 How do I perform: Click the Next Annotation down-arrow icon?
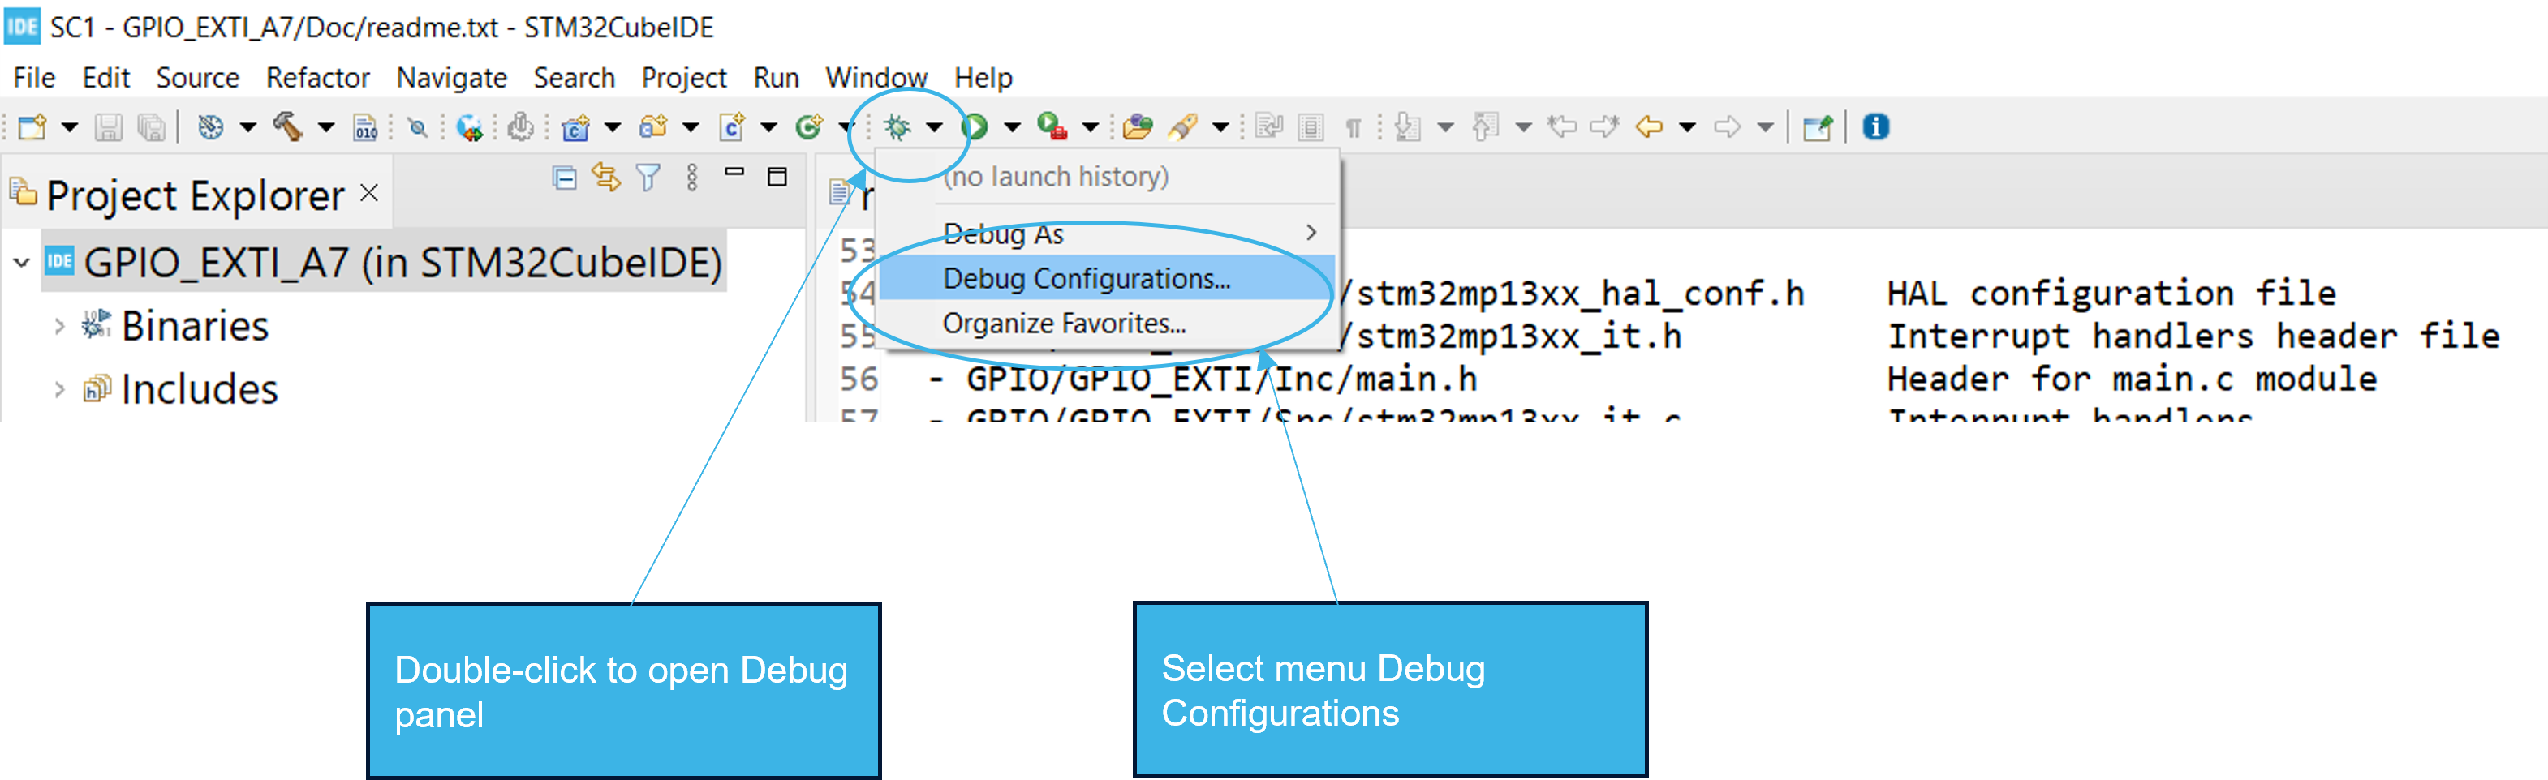point(1406,126)
